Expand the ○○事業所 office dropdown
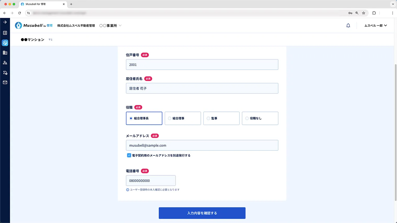Viewport: 397px width, 223px height. [110, 26]
